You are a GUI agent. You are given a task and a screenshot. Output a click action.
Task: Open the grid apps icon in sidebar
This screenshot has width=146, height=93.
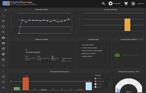click(3, 43)
